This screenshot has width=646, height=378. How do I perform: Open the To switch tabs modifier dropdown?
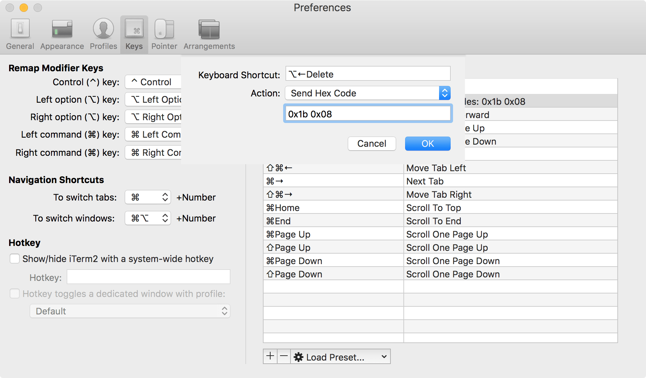[x=148, y=197]
